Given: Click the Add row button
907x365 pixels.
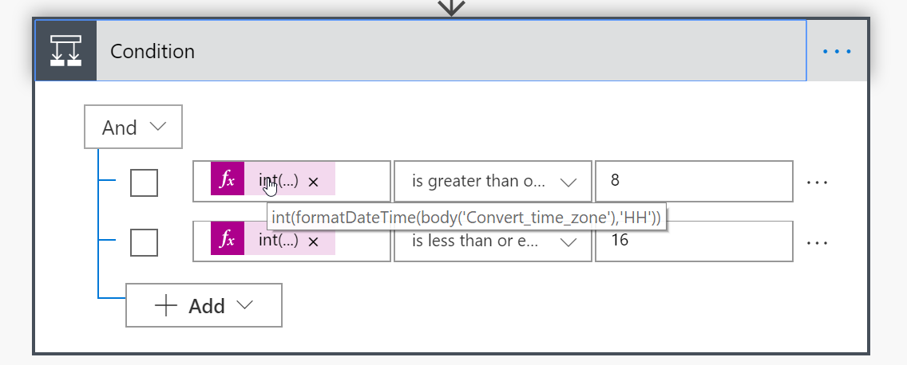Looking at the screenshot, I should pyautogui.click(x=204, y=306).
